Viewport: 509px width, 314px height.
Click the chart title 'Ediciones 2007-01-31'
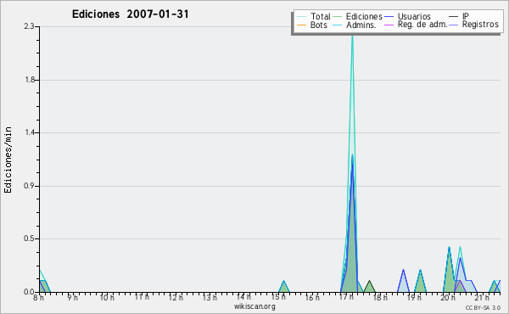click(x=130, y=14)
